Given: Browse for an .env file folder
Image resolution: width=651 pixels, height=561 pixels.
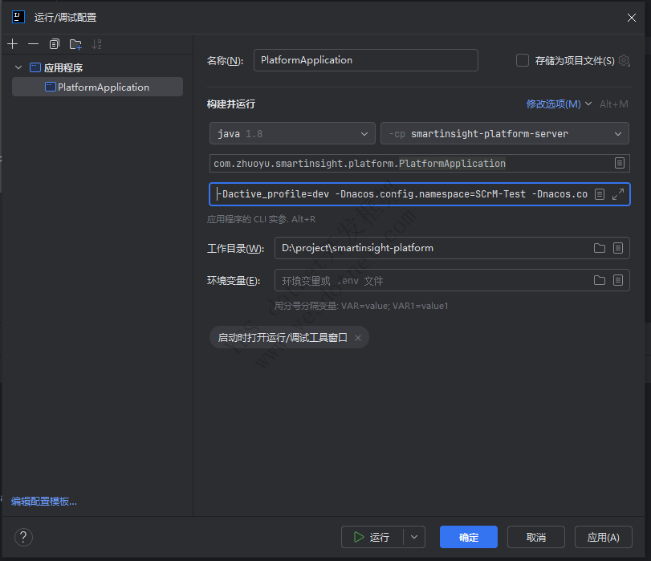Looking at the screenshot, I should (x=600, y=280).
